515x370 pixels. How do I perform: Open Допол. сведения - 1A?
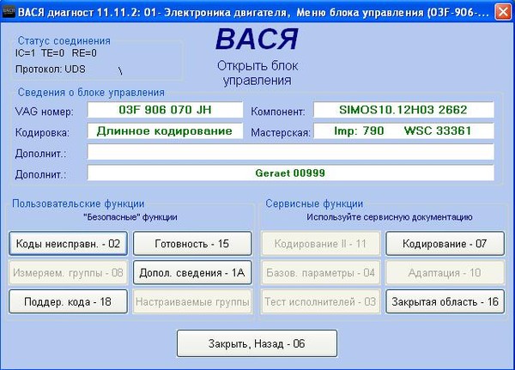point(192,272)
